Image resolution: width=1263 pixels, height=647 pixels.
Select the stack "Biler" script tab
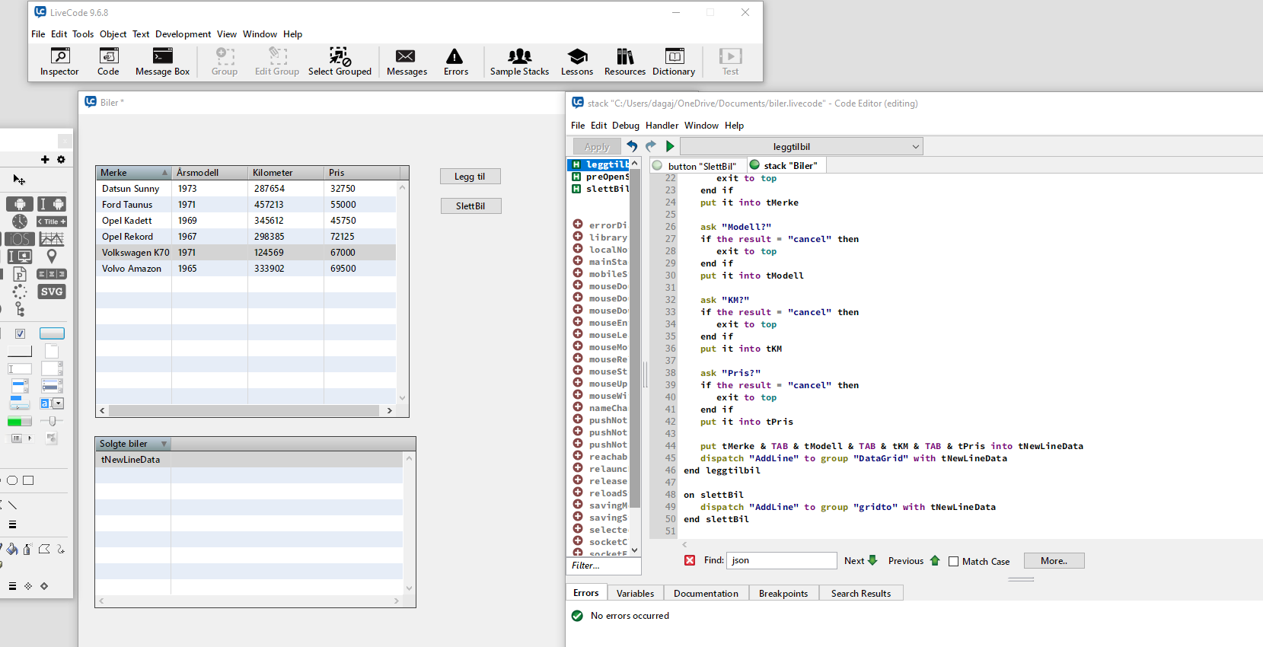tap(786, 166)
